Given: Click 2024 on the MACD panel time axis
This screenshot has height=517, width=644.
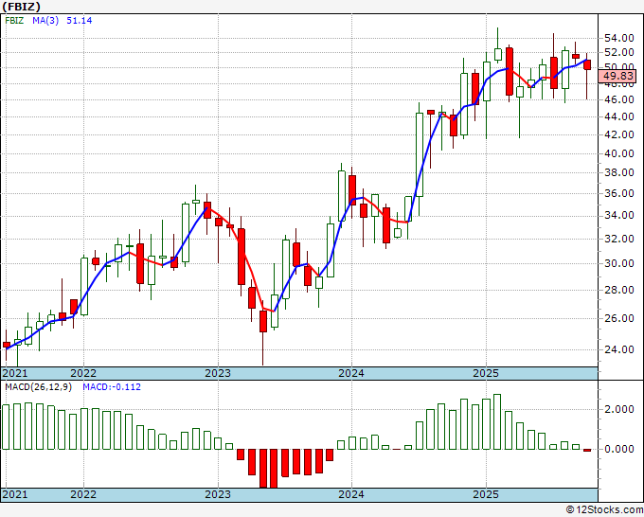Looking at the screenshot, I should click(351, 494).
